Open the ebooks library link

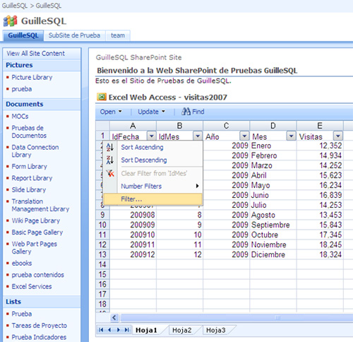pos(22,263)
